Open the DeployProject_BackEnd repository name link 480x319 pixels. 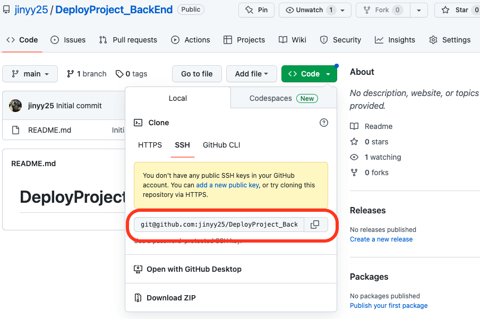coord(114,10)
